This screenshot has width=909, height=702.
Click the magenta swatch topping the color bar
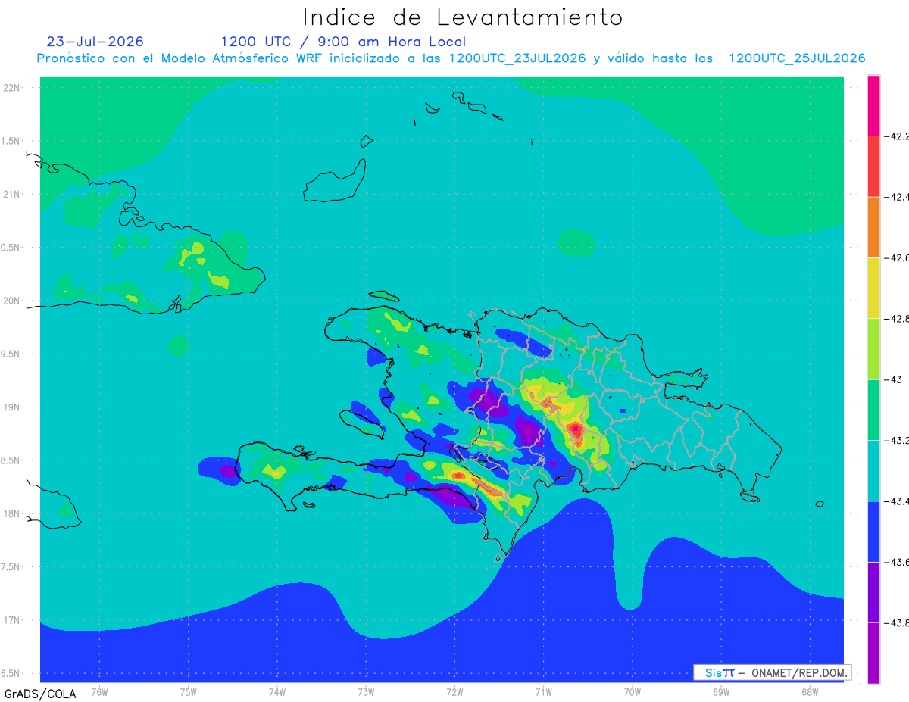pos(873,105)
